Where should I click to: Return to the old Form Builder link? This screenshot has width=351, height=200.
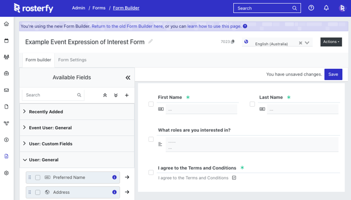click(128, 26)
